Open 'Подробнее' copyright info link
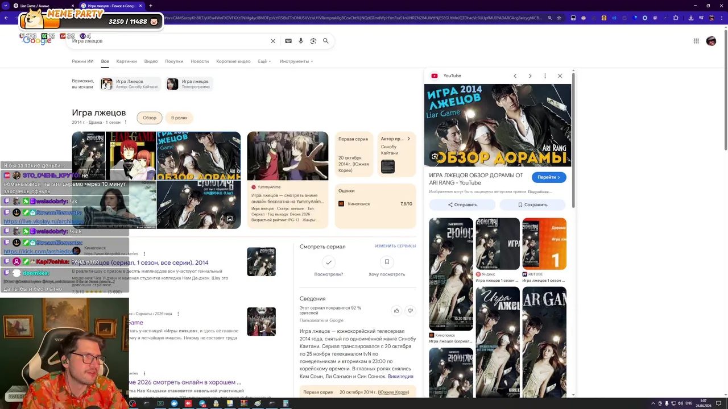 click(539, 192)
